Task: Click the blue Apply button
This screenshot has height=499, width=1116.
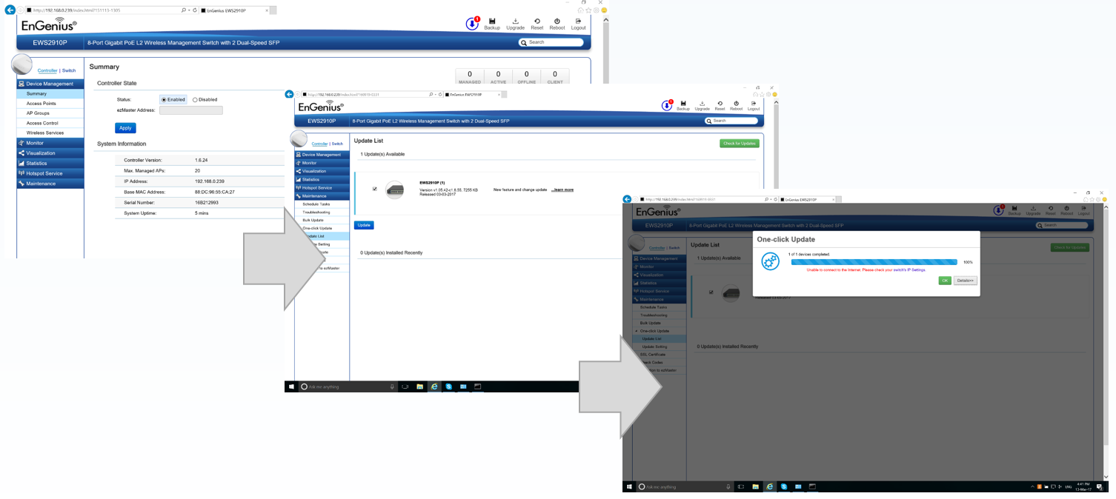Action: tap(125, 128)
